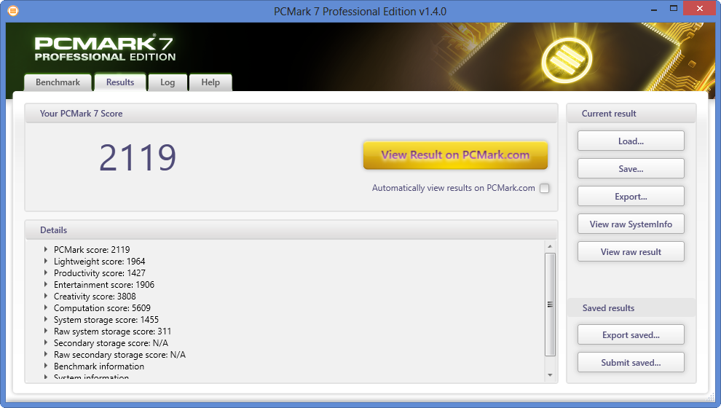Select the Results tab
721x408 pixels.
click(120, 82)
